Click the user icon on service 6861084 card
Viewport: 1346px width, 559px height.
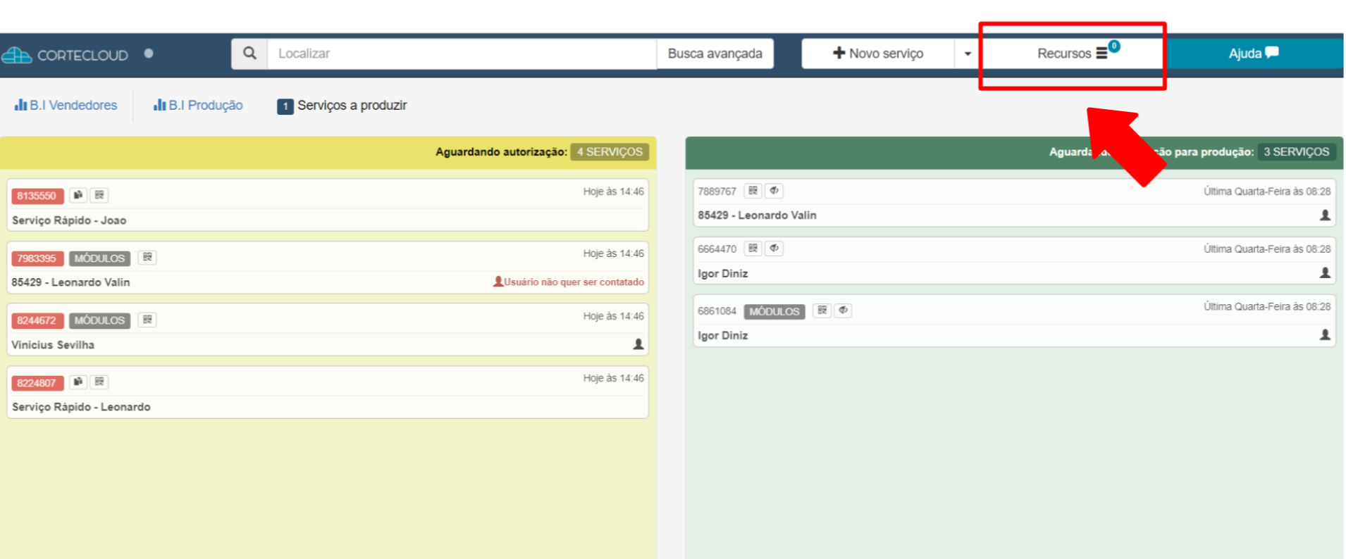click(1325, 335)
